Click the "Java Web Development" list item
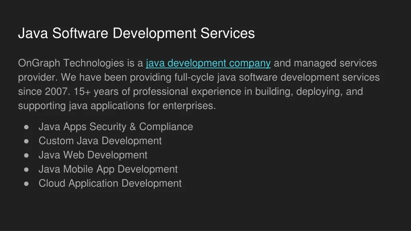Screen dimensions: 411x231 93,155
